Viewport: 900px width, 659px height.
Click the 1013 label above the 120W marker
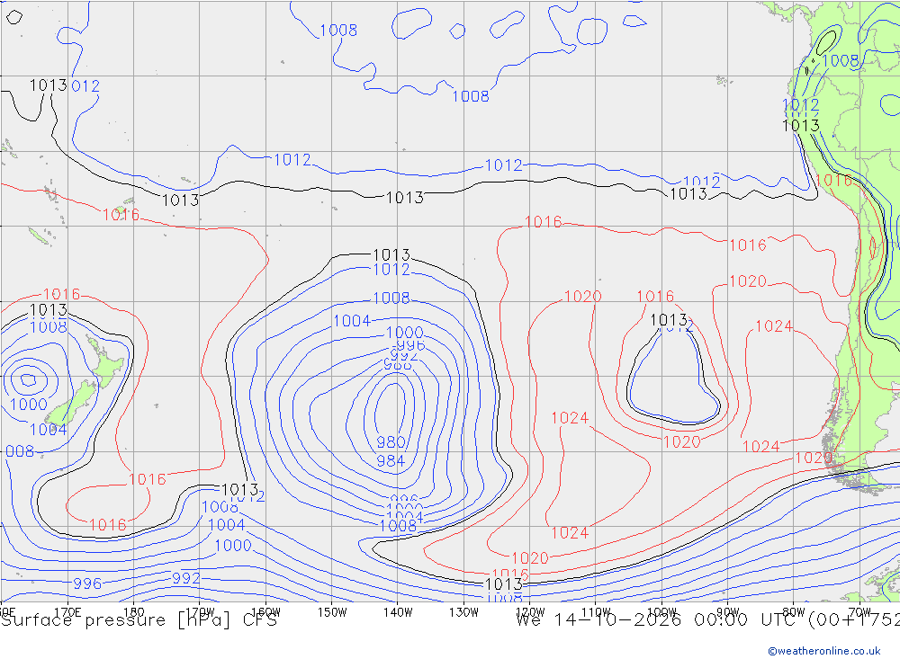coord(503,584)
